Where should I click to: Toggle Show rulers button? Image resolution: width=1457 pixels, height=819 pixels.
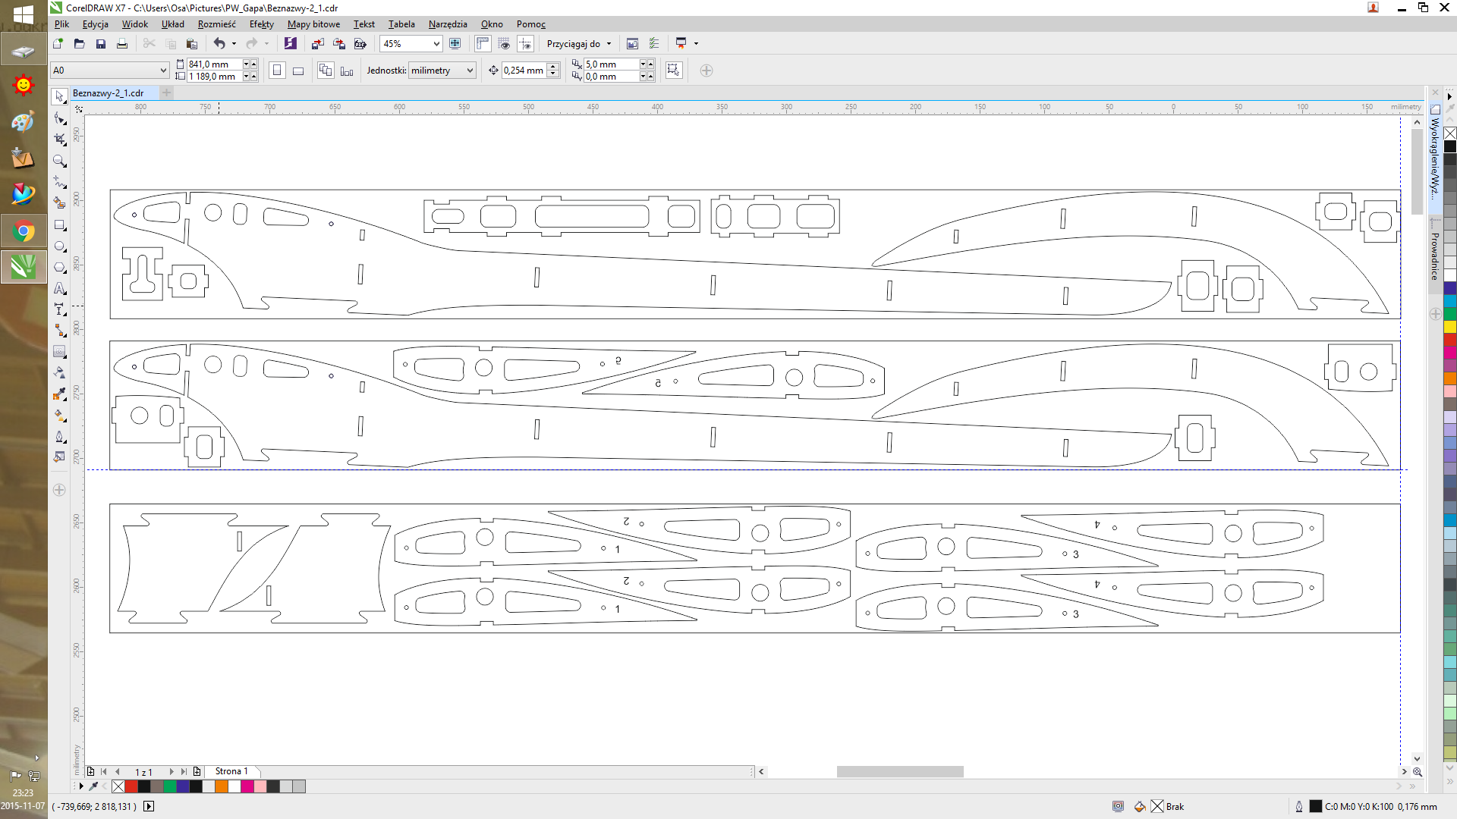(x=483, y=44)
